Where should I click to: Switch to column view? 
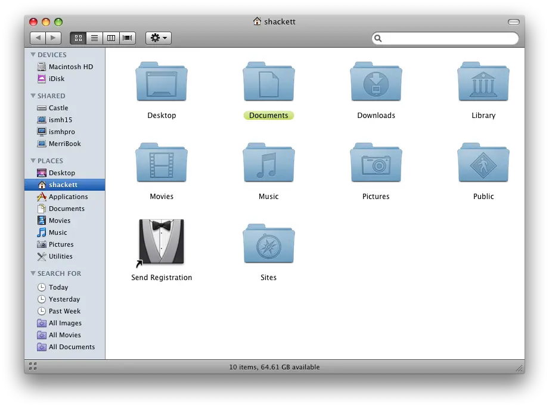click(111, 38)
